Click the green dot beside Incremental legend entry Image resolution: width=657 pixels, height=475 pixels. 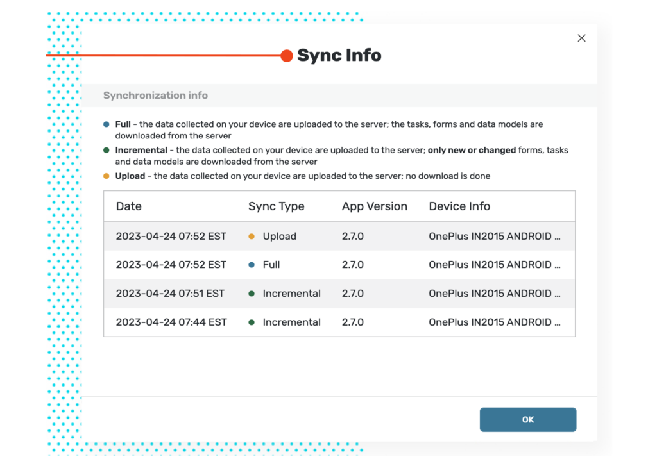106,150
